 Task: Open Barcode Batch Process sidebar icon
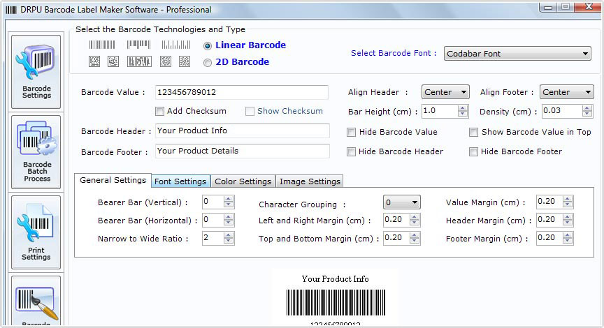[36, 152]
